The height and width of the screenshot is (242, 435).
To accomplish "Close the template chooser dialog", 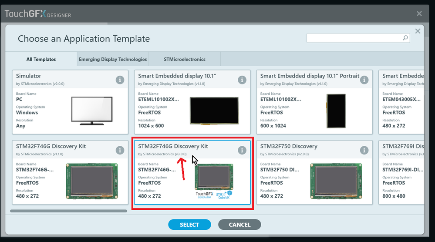I will [418, 31].
